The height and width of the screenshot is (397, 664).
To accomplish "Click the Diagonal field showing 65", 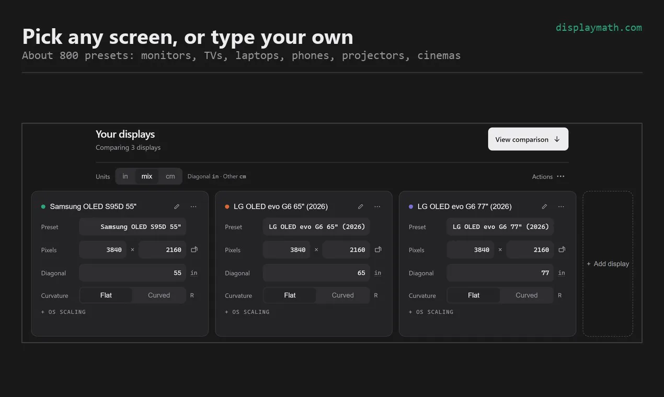I will coord(316,273).
